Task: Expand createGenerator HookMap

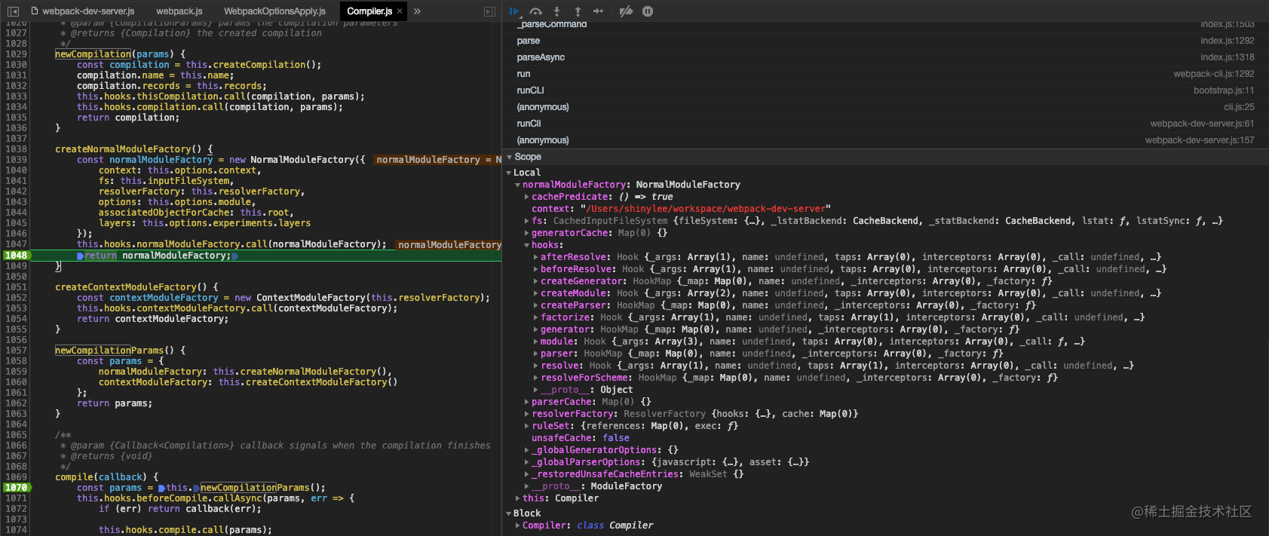Action: (x=535, y=281)
